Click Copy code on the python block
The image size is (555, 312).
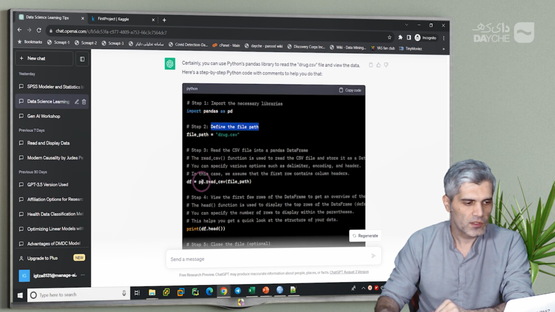pos(350,90)
